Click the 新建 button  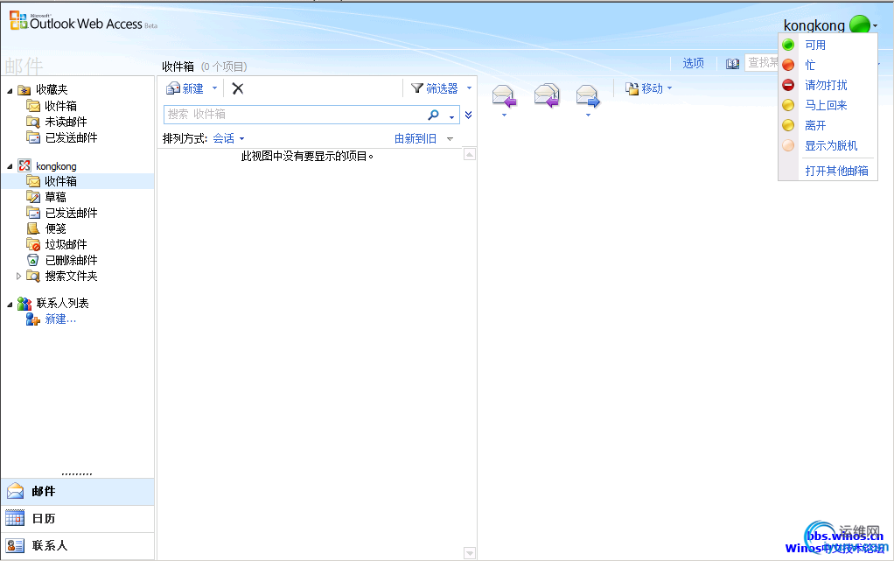pyautogui.click(x=185, y=88)
